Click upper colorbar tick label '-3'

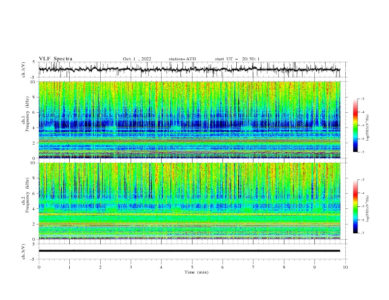tap(362, 99)
